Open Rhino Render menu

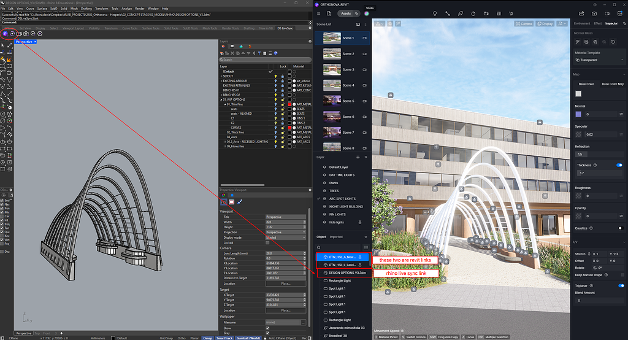point(140,9)
